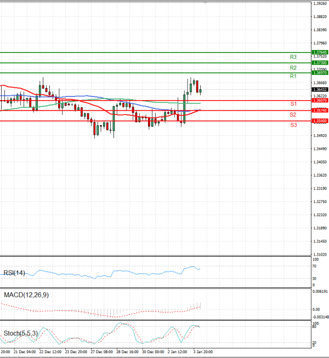The width and height of the screenshot is (329, 358).
Task: Click the RSI 30 level label
Action: click(x=314, y=279)
